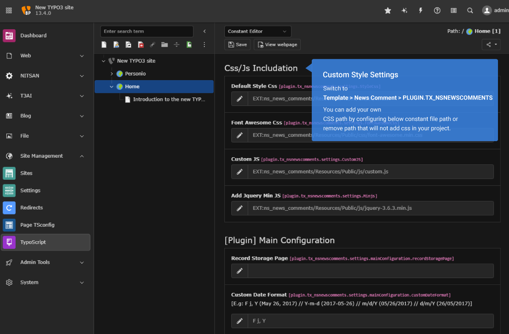
Task: Click the Record Storage Page input field
Action: tap(370, 271)
